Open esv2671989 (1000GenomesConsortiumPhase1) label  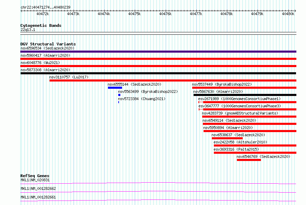click(x=239, y=99)
